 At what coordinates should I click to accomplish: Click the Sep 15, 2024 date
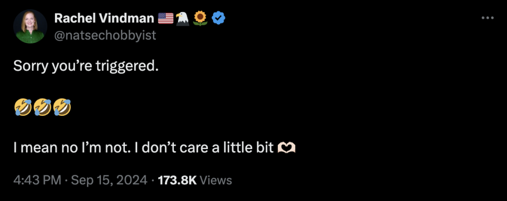click(x=109, y=180)
